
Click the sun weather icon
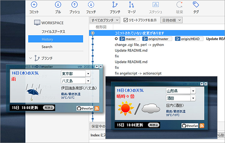(126, 108)
